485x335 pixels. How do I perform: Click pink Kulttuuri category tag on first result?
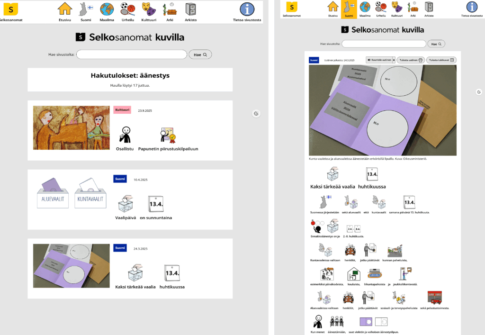click(122, 110)
